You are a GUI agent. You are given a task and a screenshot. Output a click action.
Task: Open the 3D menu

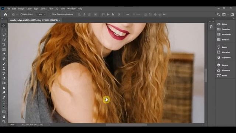tap(57, 9)
